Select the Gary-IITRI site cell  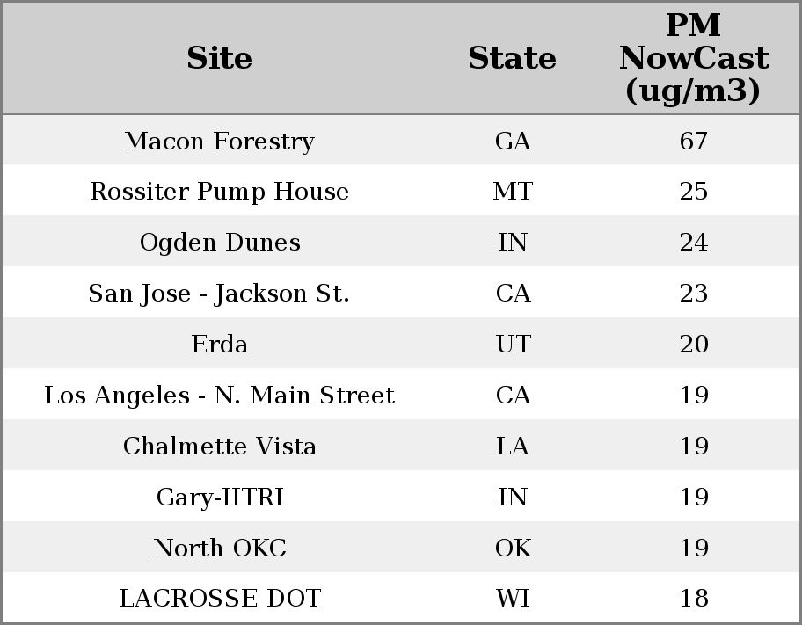(x=220, y=498)
